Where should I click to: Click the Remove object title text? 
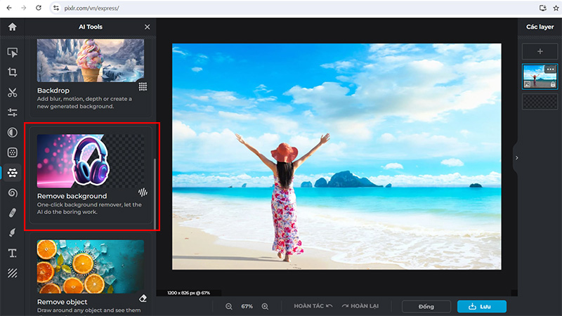coord(62,302)
